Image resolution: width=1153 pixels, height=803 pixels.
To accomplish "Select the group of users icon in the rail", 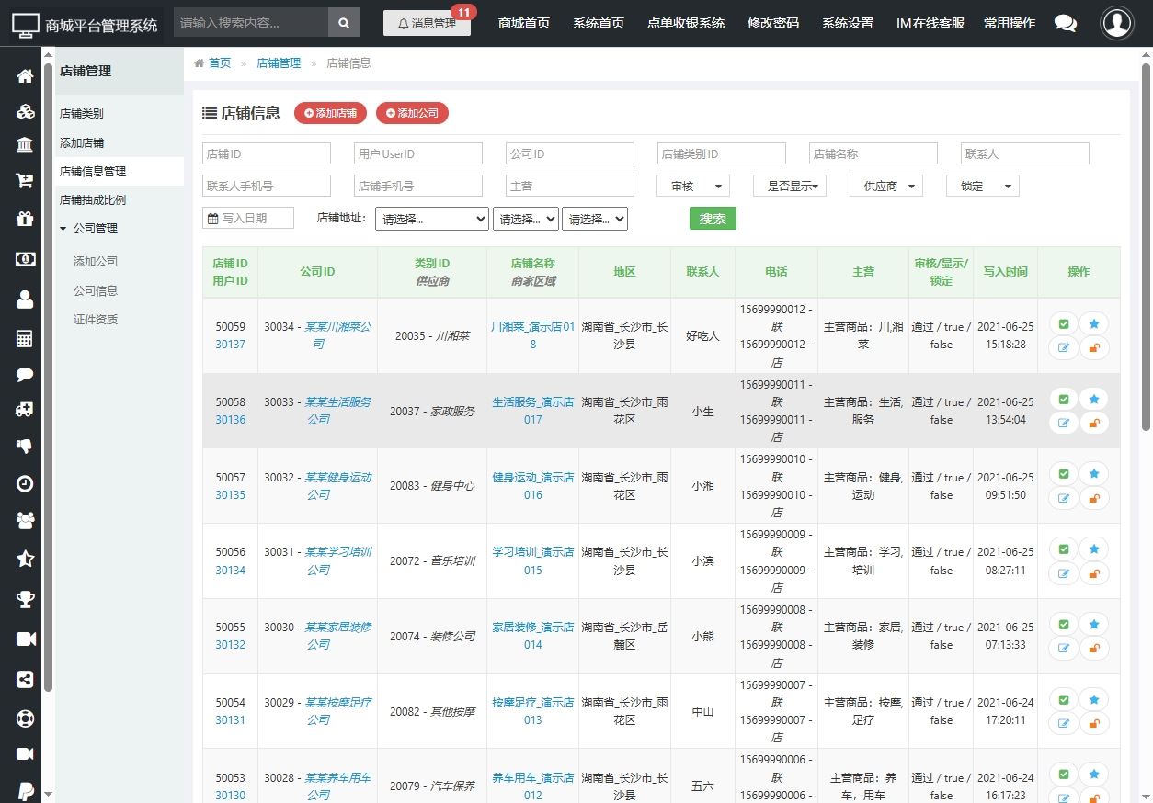I will pos(25,520).
